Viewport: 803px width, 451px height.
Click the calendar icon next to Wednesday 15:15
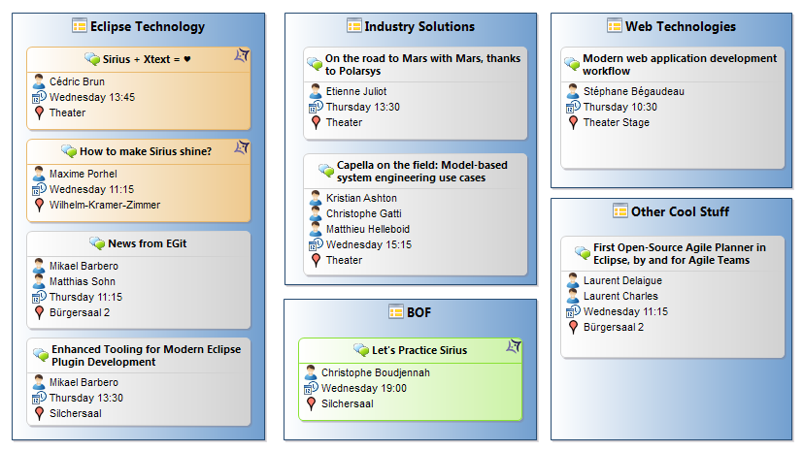(x=316, y=244)
